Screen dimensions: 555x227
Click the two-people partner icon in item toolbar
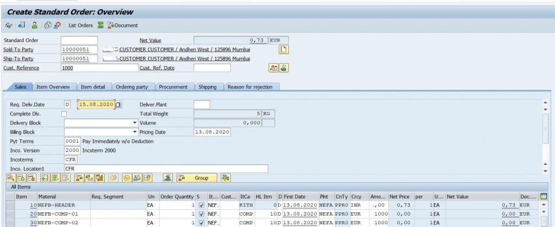[x=137, y=178]
